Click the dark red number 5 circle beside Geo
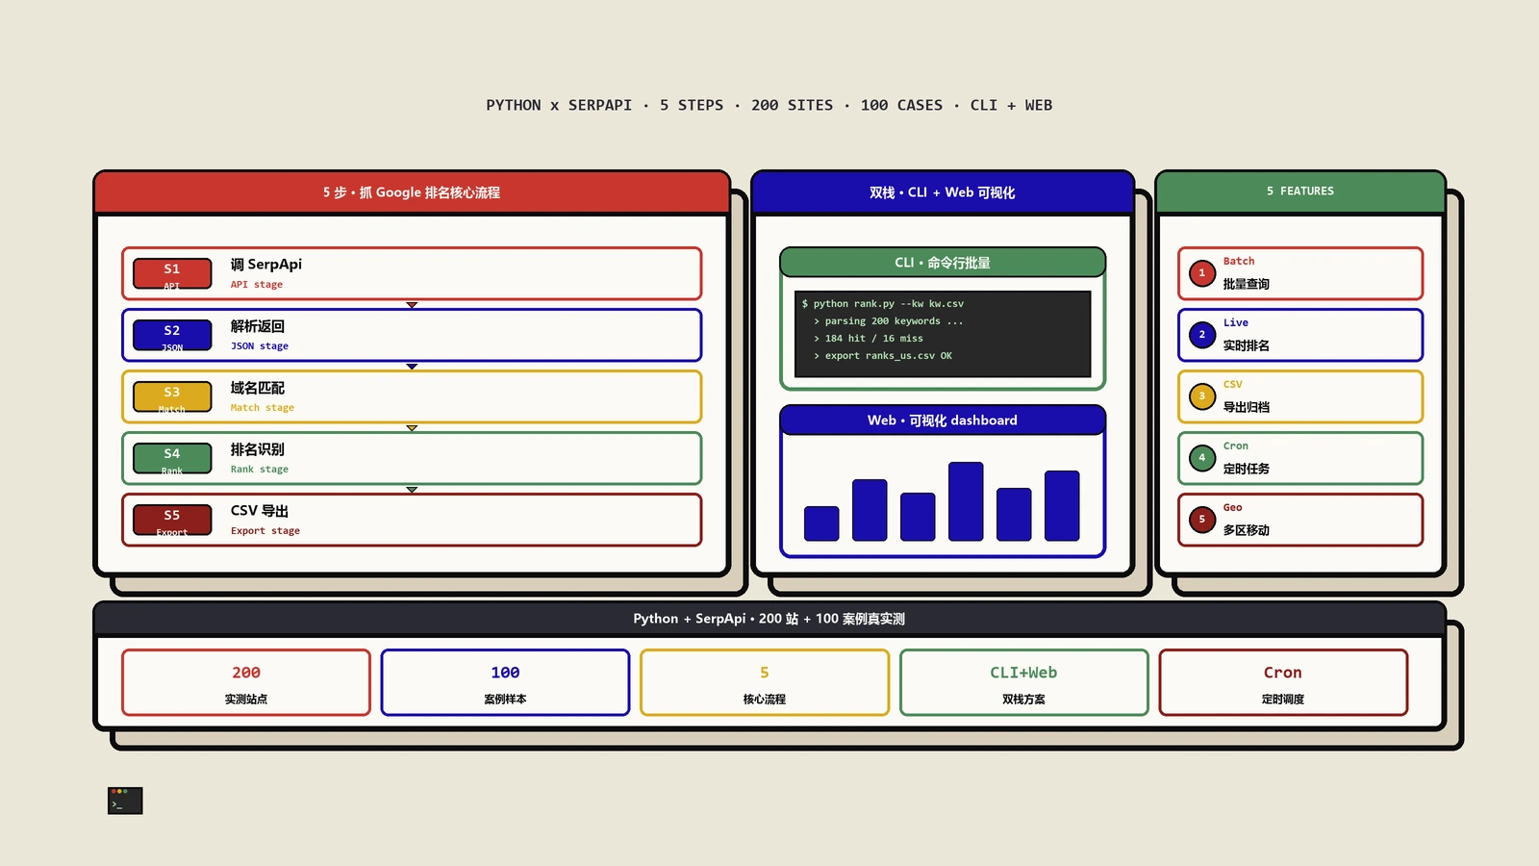Image resolution: width=1539 pixels, height=866 pixels. (x=1202, y=520)
